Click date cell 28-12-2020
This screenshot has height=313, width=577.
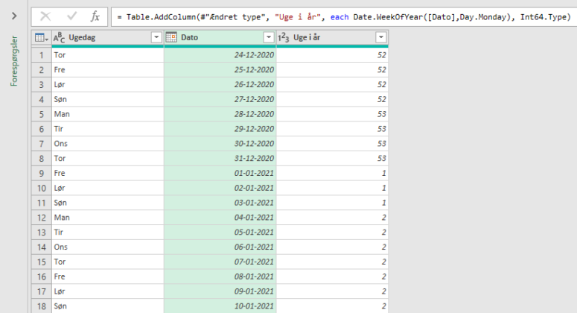pyautogui.click(x=220, y=114)
